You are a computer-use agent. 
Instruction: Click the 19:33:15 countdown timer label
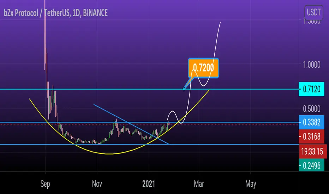pyautogui.click(x=312, y=151)
